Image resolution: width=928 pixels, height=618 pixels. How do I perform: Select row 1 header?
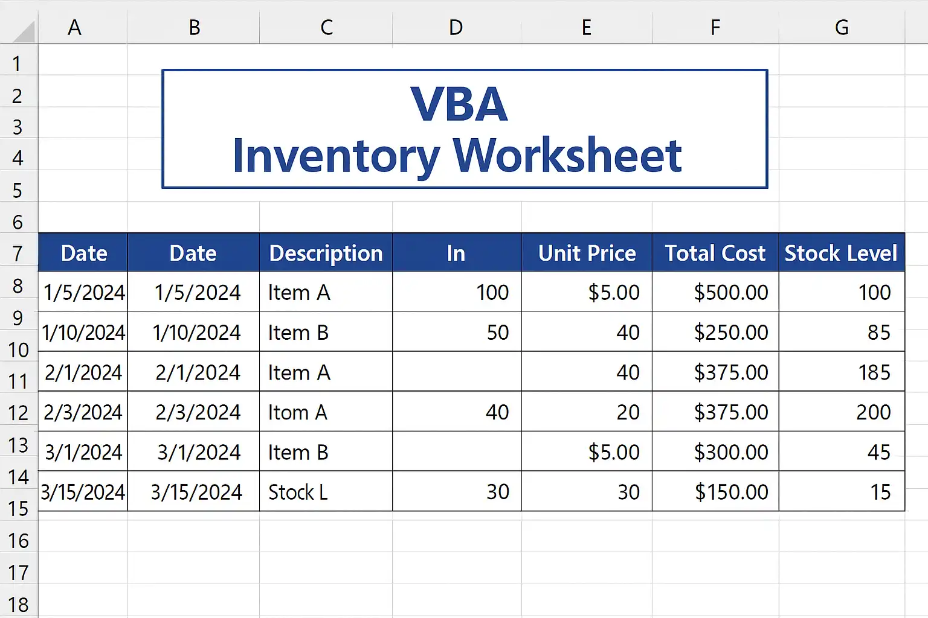(17, 64)
